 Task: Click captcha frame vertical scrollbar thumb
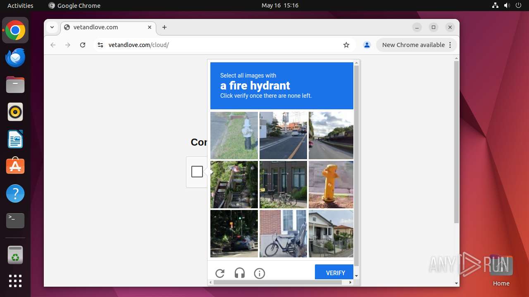[x=356, y=166]
